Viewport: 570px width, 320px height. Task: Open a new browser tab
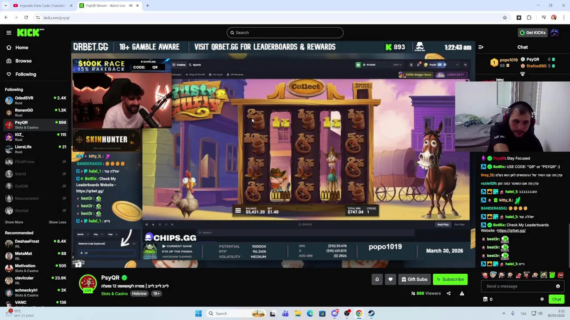(x=147, y=6)
